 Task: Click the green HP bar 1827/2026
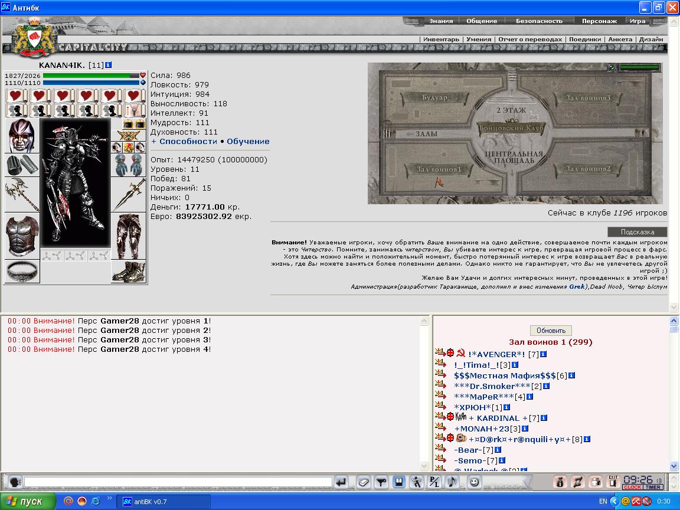pyautogui.click(x=91, y=76)
